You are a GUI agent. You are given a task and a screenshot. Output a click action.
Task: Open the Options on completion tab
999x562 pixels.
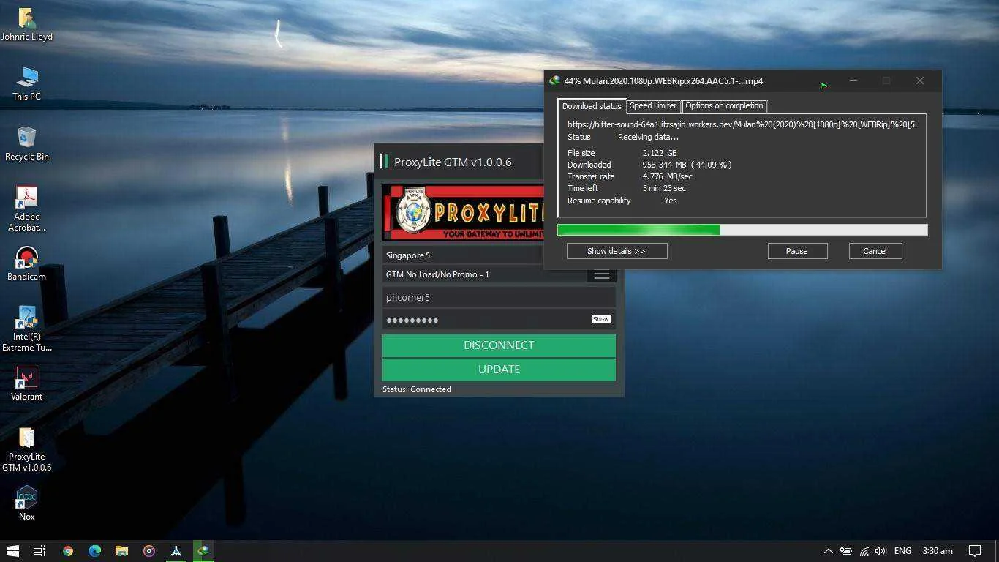pos(724,105)
